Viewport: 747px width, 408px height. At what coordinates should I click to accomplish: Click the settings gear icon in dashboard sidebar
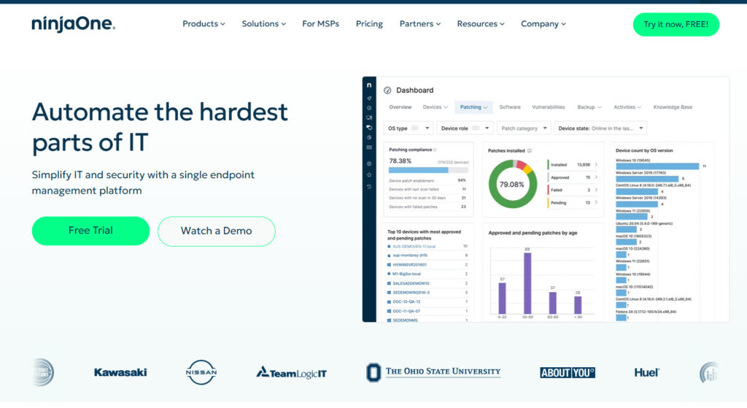click(x=369, y=163)
